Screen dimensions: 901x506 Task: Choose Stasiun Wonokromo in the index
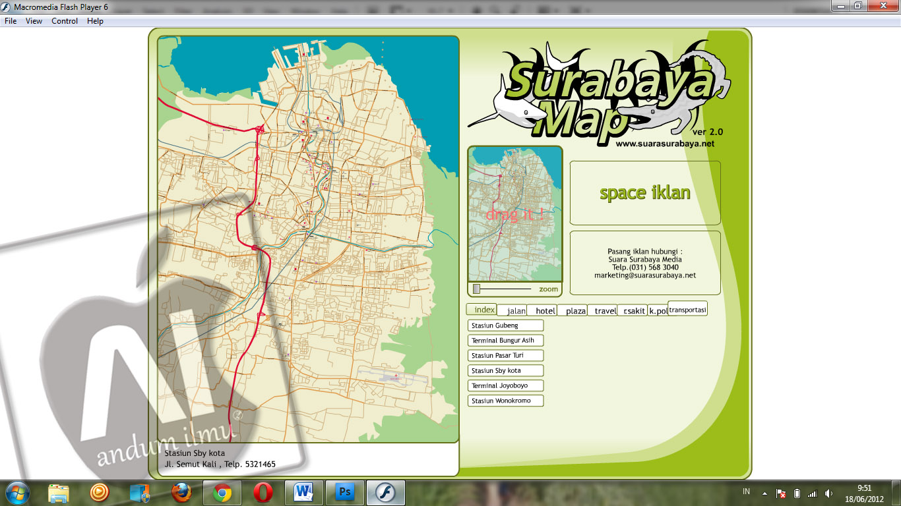(x=505, y=401)
